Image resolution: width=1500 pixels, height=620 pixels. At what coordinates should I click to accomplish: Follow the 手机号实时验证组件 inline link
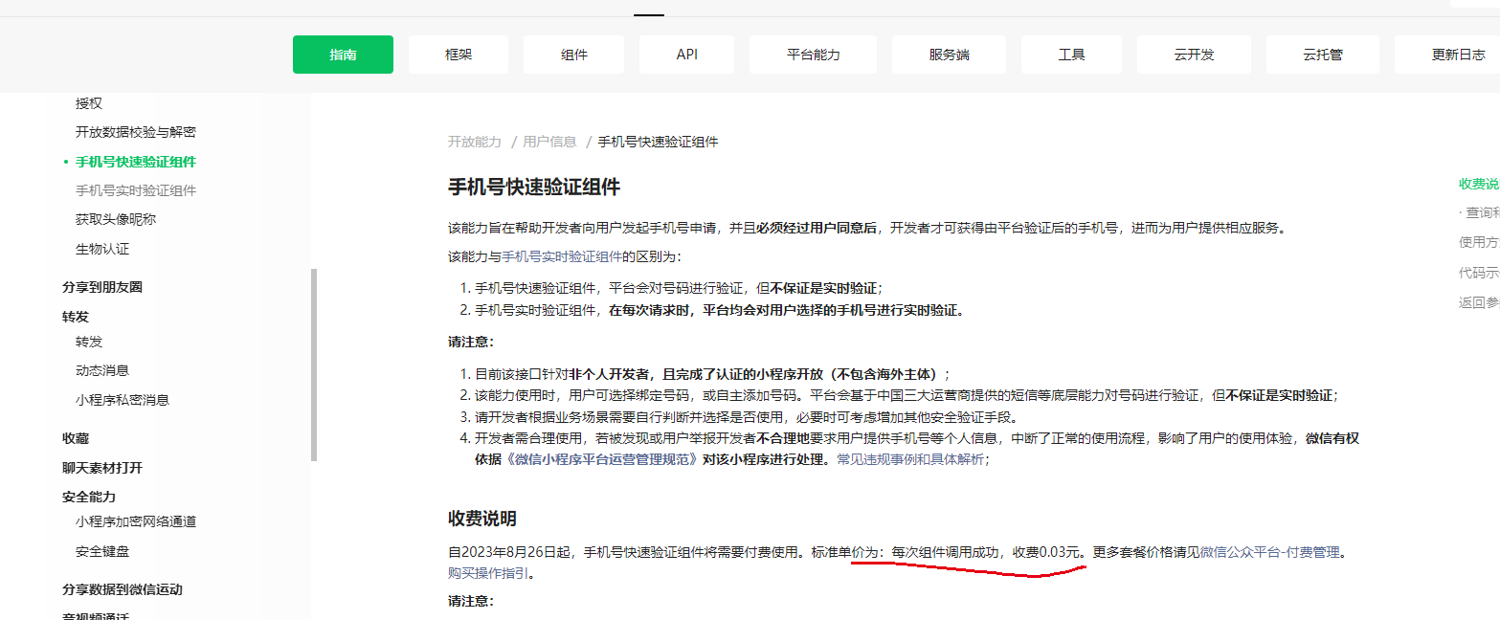point(563,256)
